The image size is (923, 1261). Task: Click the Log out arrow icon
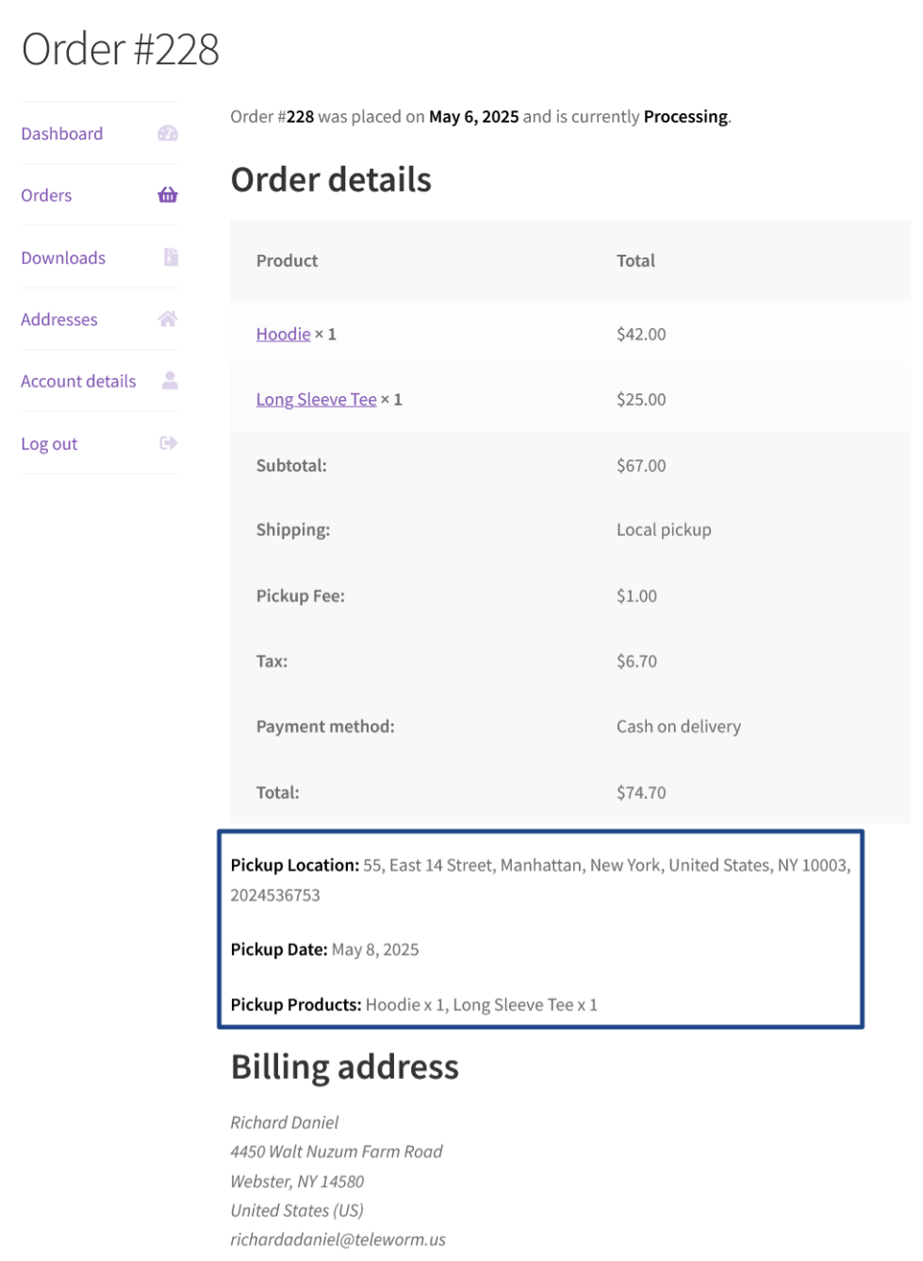tap(169, 443)
